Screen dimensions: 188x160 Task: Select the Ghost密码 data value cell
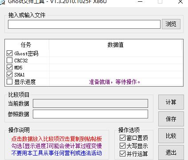[x=116, y=53]
